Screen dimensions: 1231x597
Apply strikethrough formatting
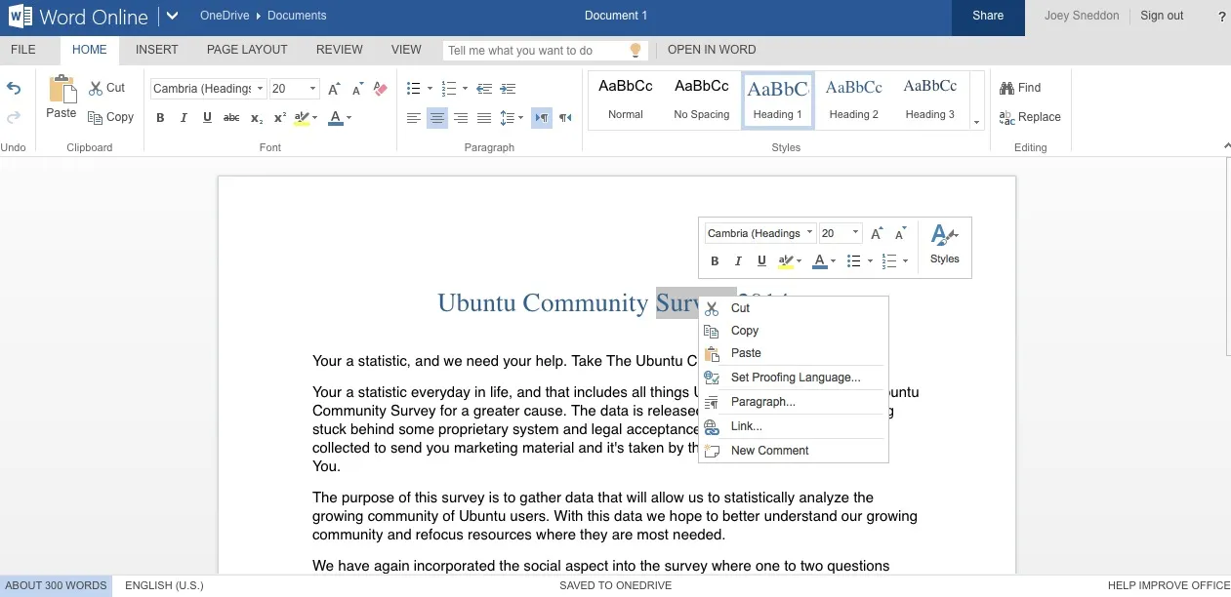point(231,118)
